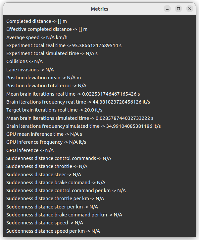The width and height of the screenshot is (199, 240).
Task: Click Suddenness distance brake command per km
Action: [x=64, y=215]
